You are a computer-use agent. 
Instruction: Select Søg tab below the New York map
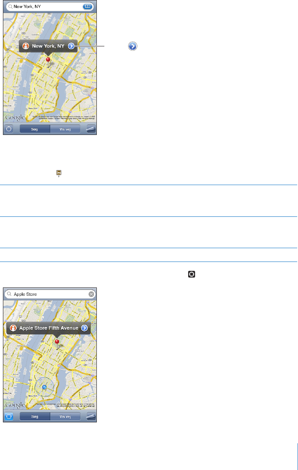click(x=35, y=129)
